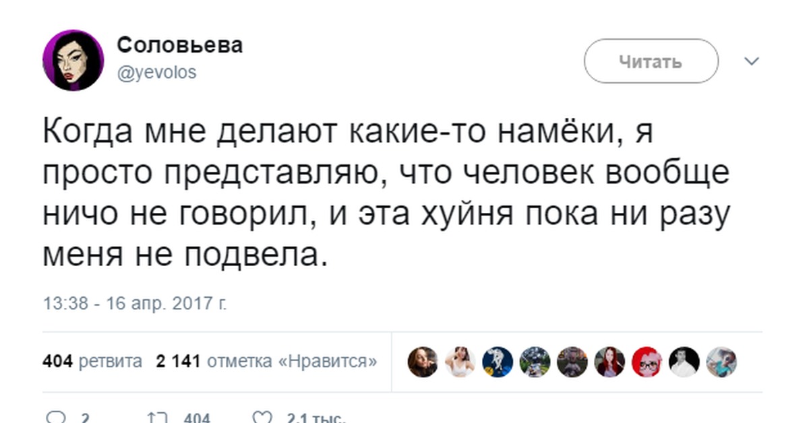Click the first liker avatar with brown hair
Screen dimensions: 809x423
pyautogui.click(x=423, y=362)
